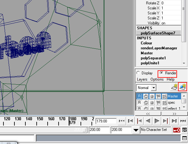Viewport: 188px width, 144px height.
Task: Step back one frame
Action: 130,121
